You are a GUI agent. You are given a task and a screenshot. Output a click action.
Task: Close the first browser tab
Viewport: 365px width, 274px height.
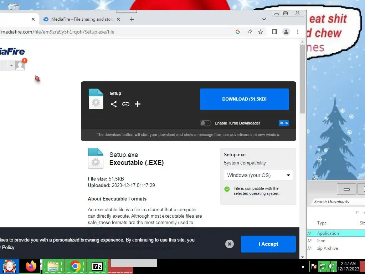[33, 19]
